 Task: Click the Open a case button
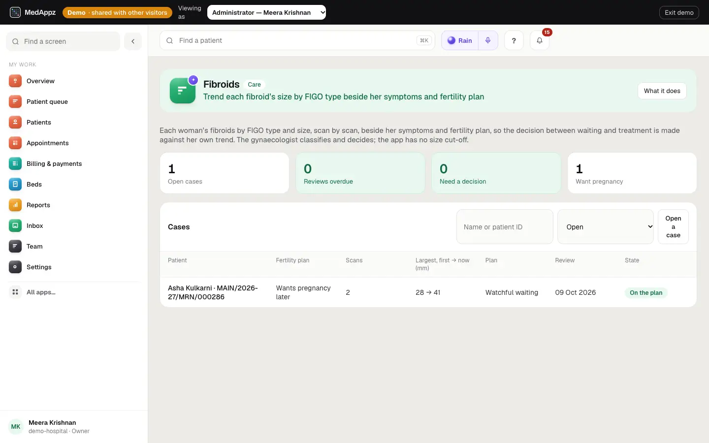point(673,227)
